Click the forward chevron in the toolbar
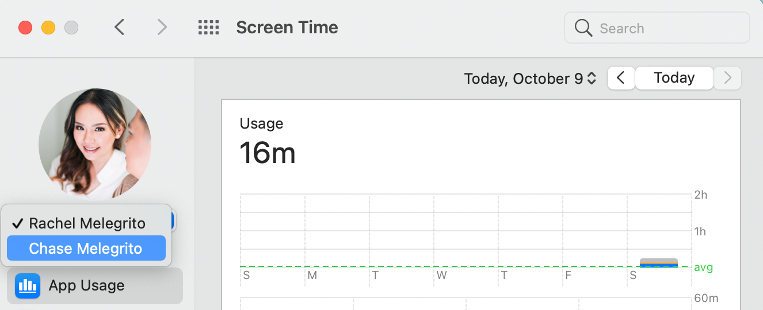763x310 pixels. [x=162, y=28]
